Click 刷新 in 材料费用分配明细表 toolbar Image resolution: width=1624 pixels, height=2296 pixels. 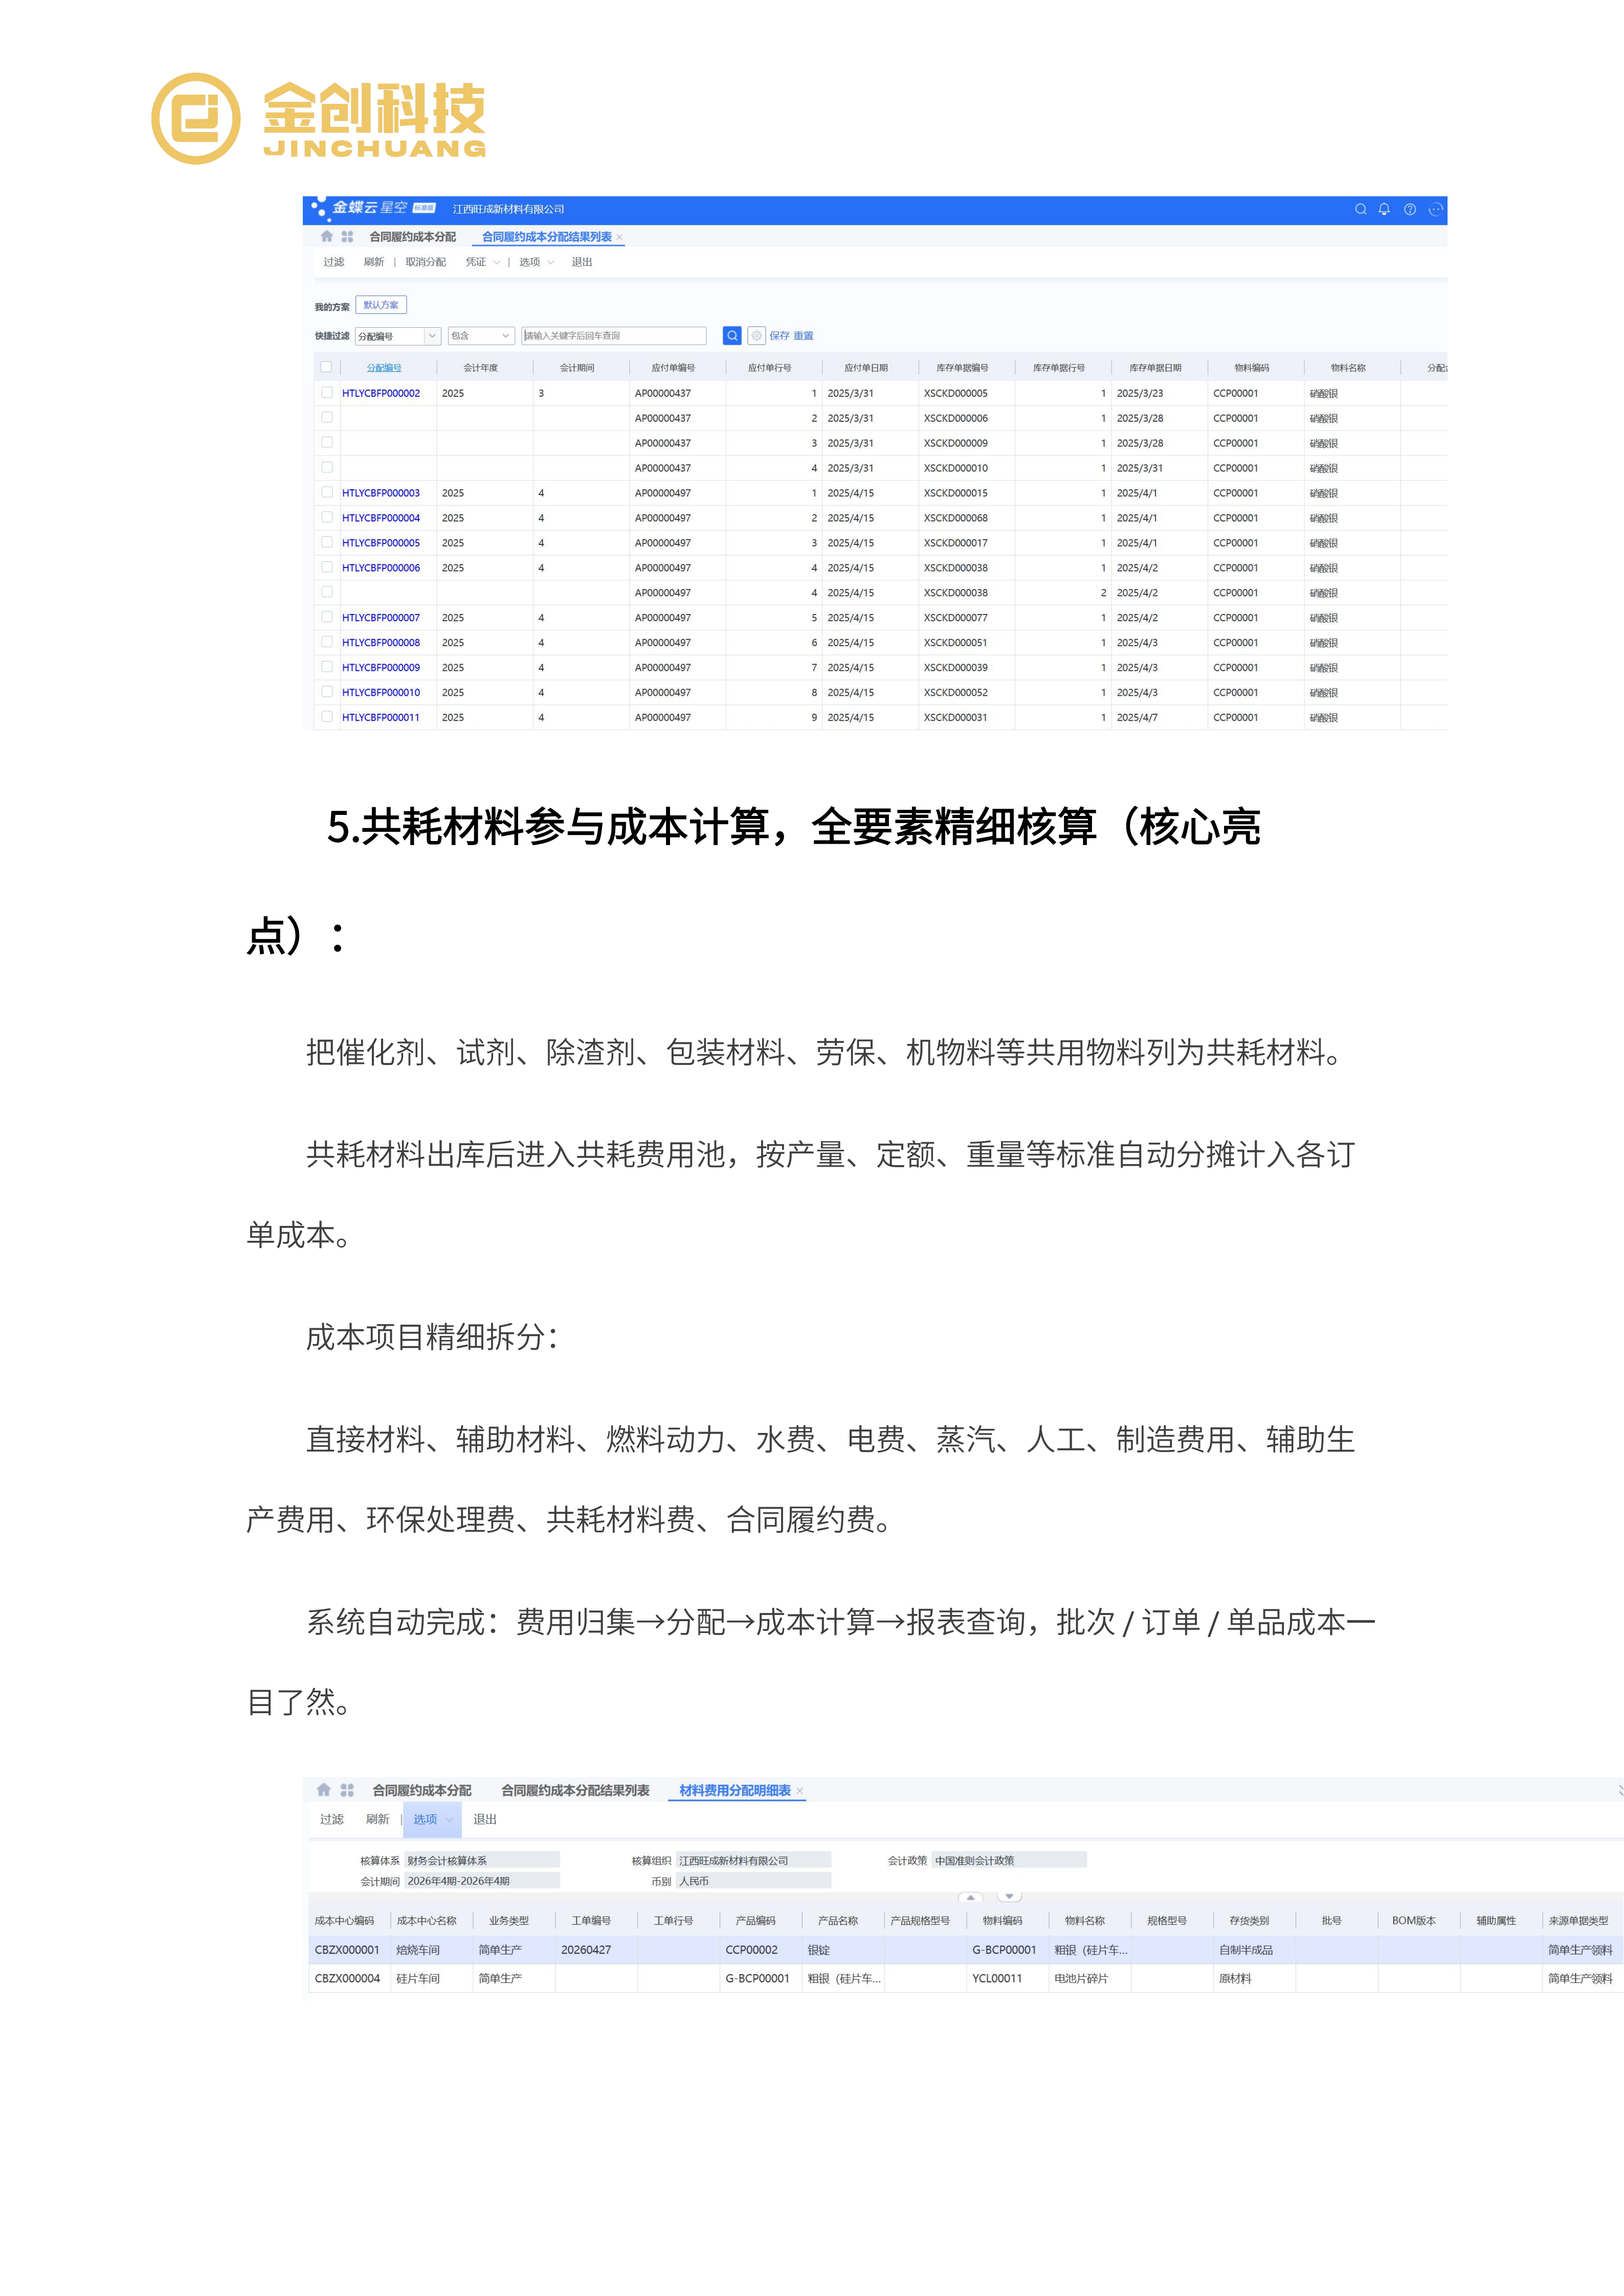[x=377, y=1819]
